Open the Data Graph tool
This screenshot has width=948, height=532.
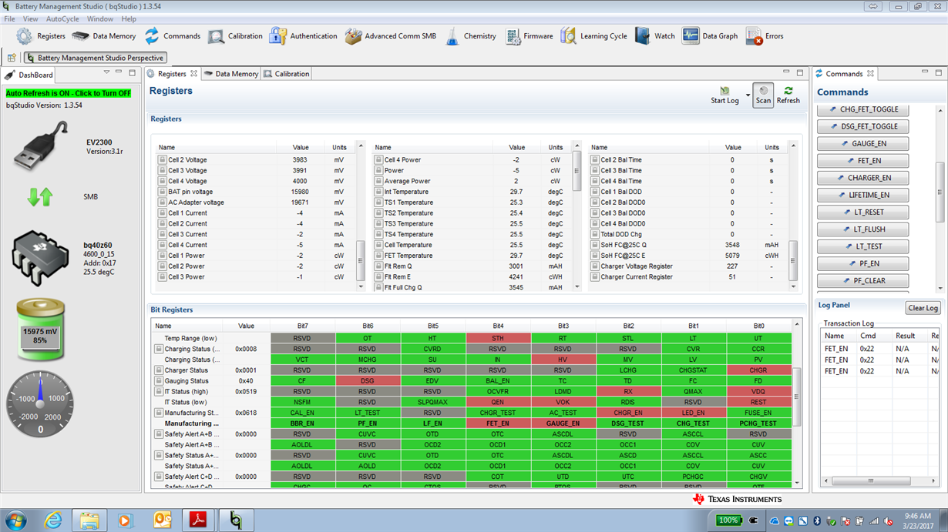pos(710,36)
